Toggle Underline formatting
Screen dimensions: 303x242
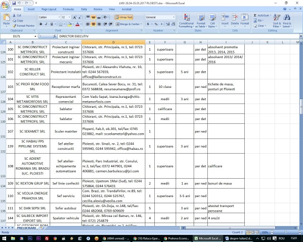point(52,24)
